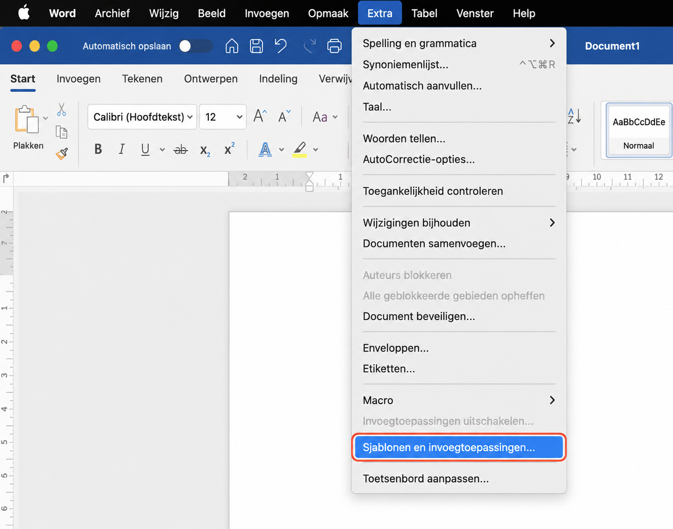Viewport: 673px width, 529px height.
Task: Expand the Macro submenu
Action: tap(459, 400)
